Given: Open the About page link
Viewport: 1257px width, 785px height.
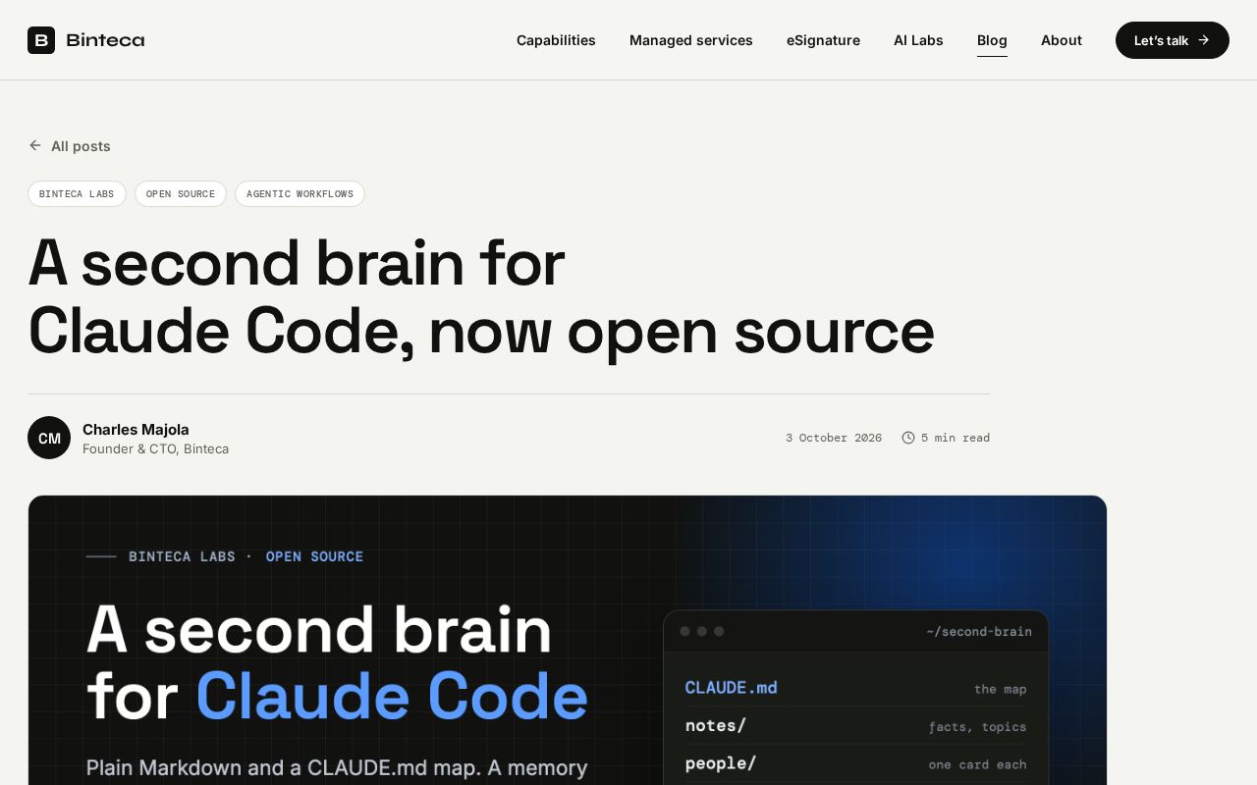Looking at the screenshot, I should tap(1062, 40).
